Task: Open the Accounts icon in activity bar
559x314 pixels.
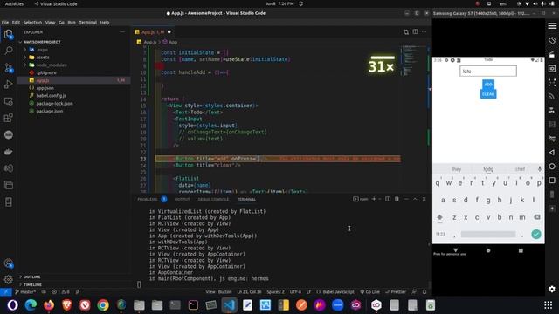Action: click(9, 263)
